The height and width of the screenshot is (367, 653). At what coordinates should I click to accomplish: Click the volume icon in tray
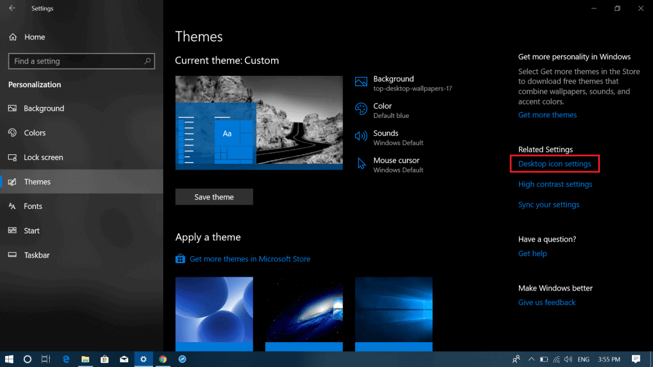568,359
